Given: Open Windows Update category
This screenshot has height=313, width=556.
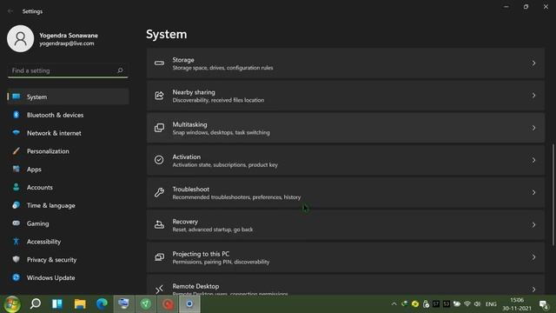Looking at the screenshot, I should [68, 278].
